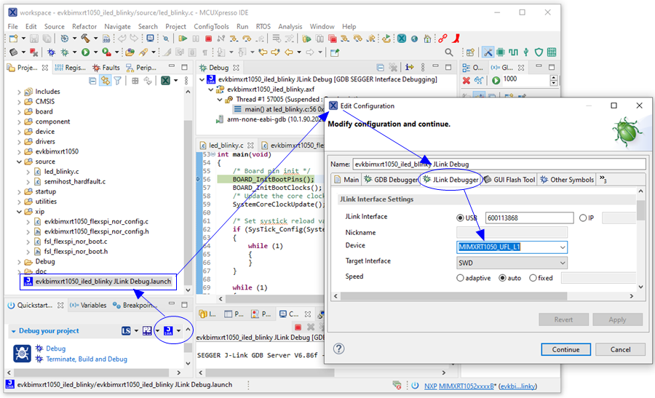The height and width of the screenshot is (398, 655).
Task: Expand the drivers folder node
Action: (x=19, y=142)
